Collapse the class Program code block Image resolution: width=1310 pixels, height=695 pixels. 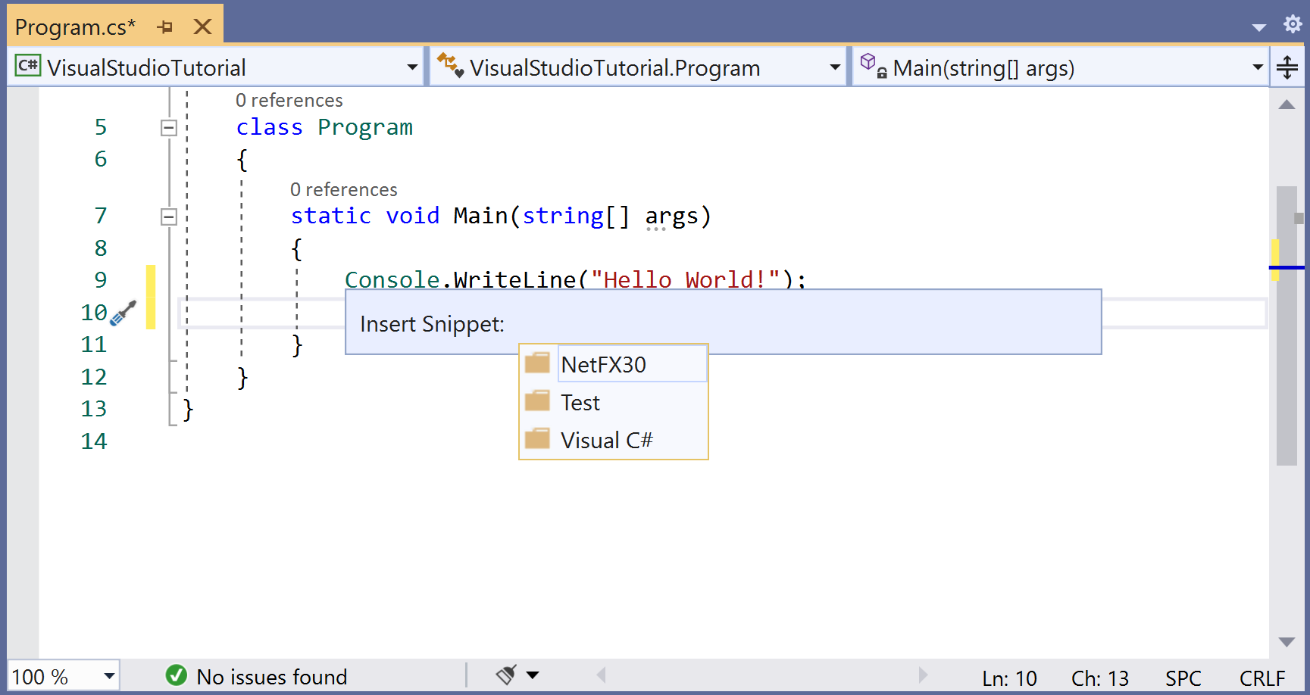coord(169,128)
